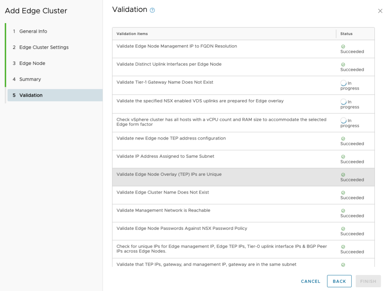Click the Validation help question-mark icon

(152, 10)
